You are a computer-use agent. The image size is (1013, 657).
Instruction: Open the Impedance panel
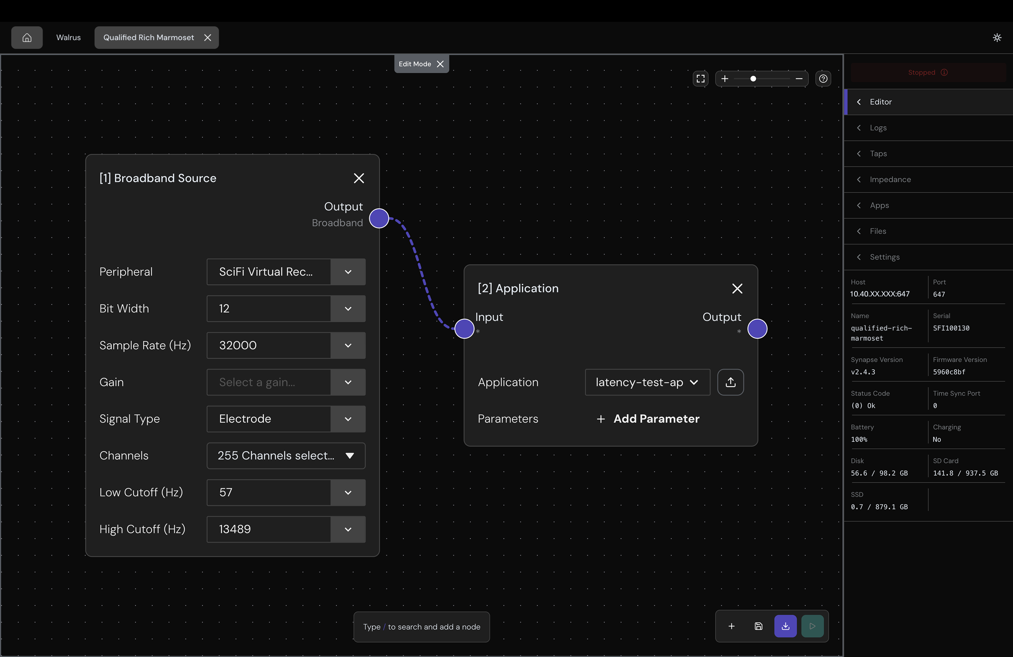click(x=928, y=179)
